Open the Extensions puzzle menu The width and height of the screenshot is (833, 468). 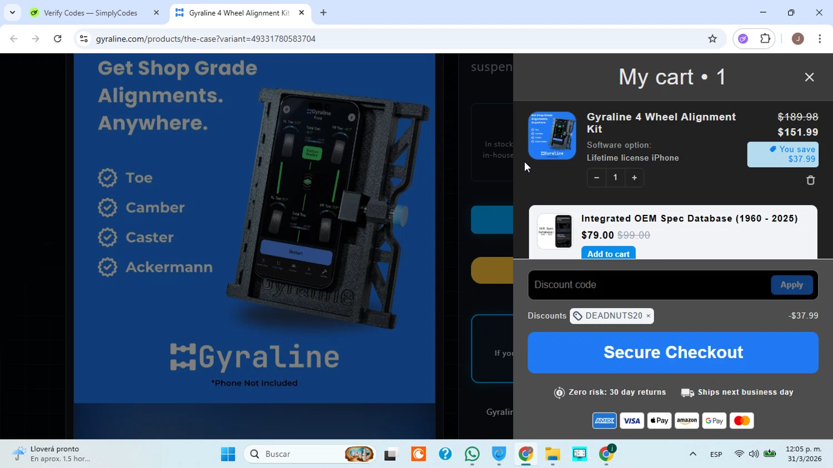click(765, 39)
